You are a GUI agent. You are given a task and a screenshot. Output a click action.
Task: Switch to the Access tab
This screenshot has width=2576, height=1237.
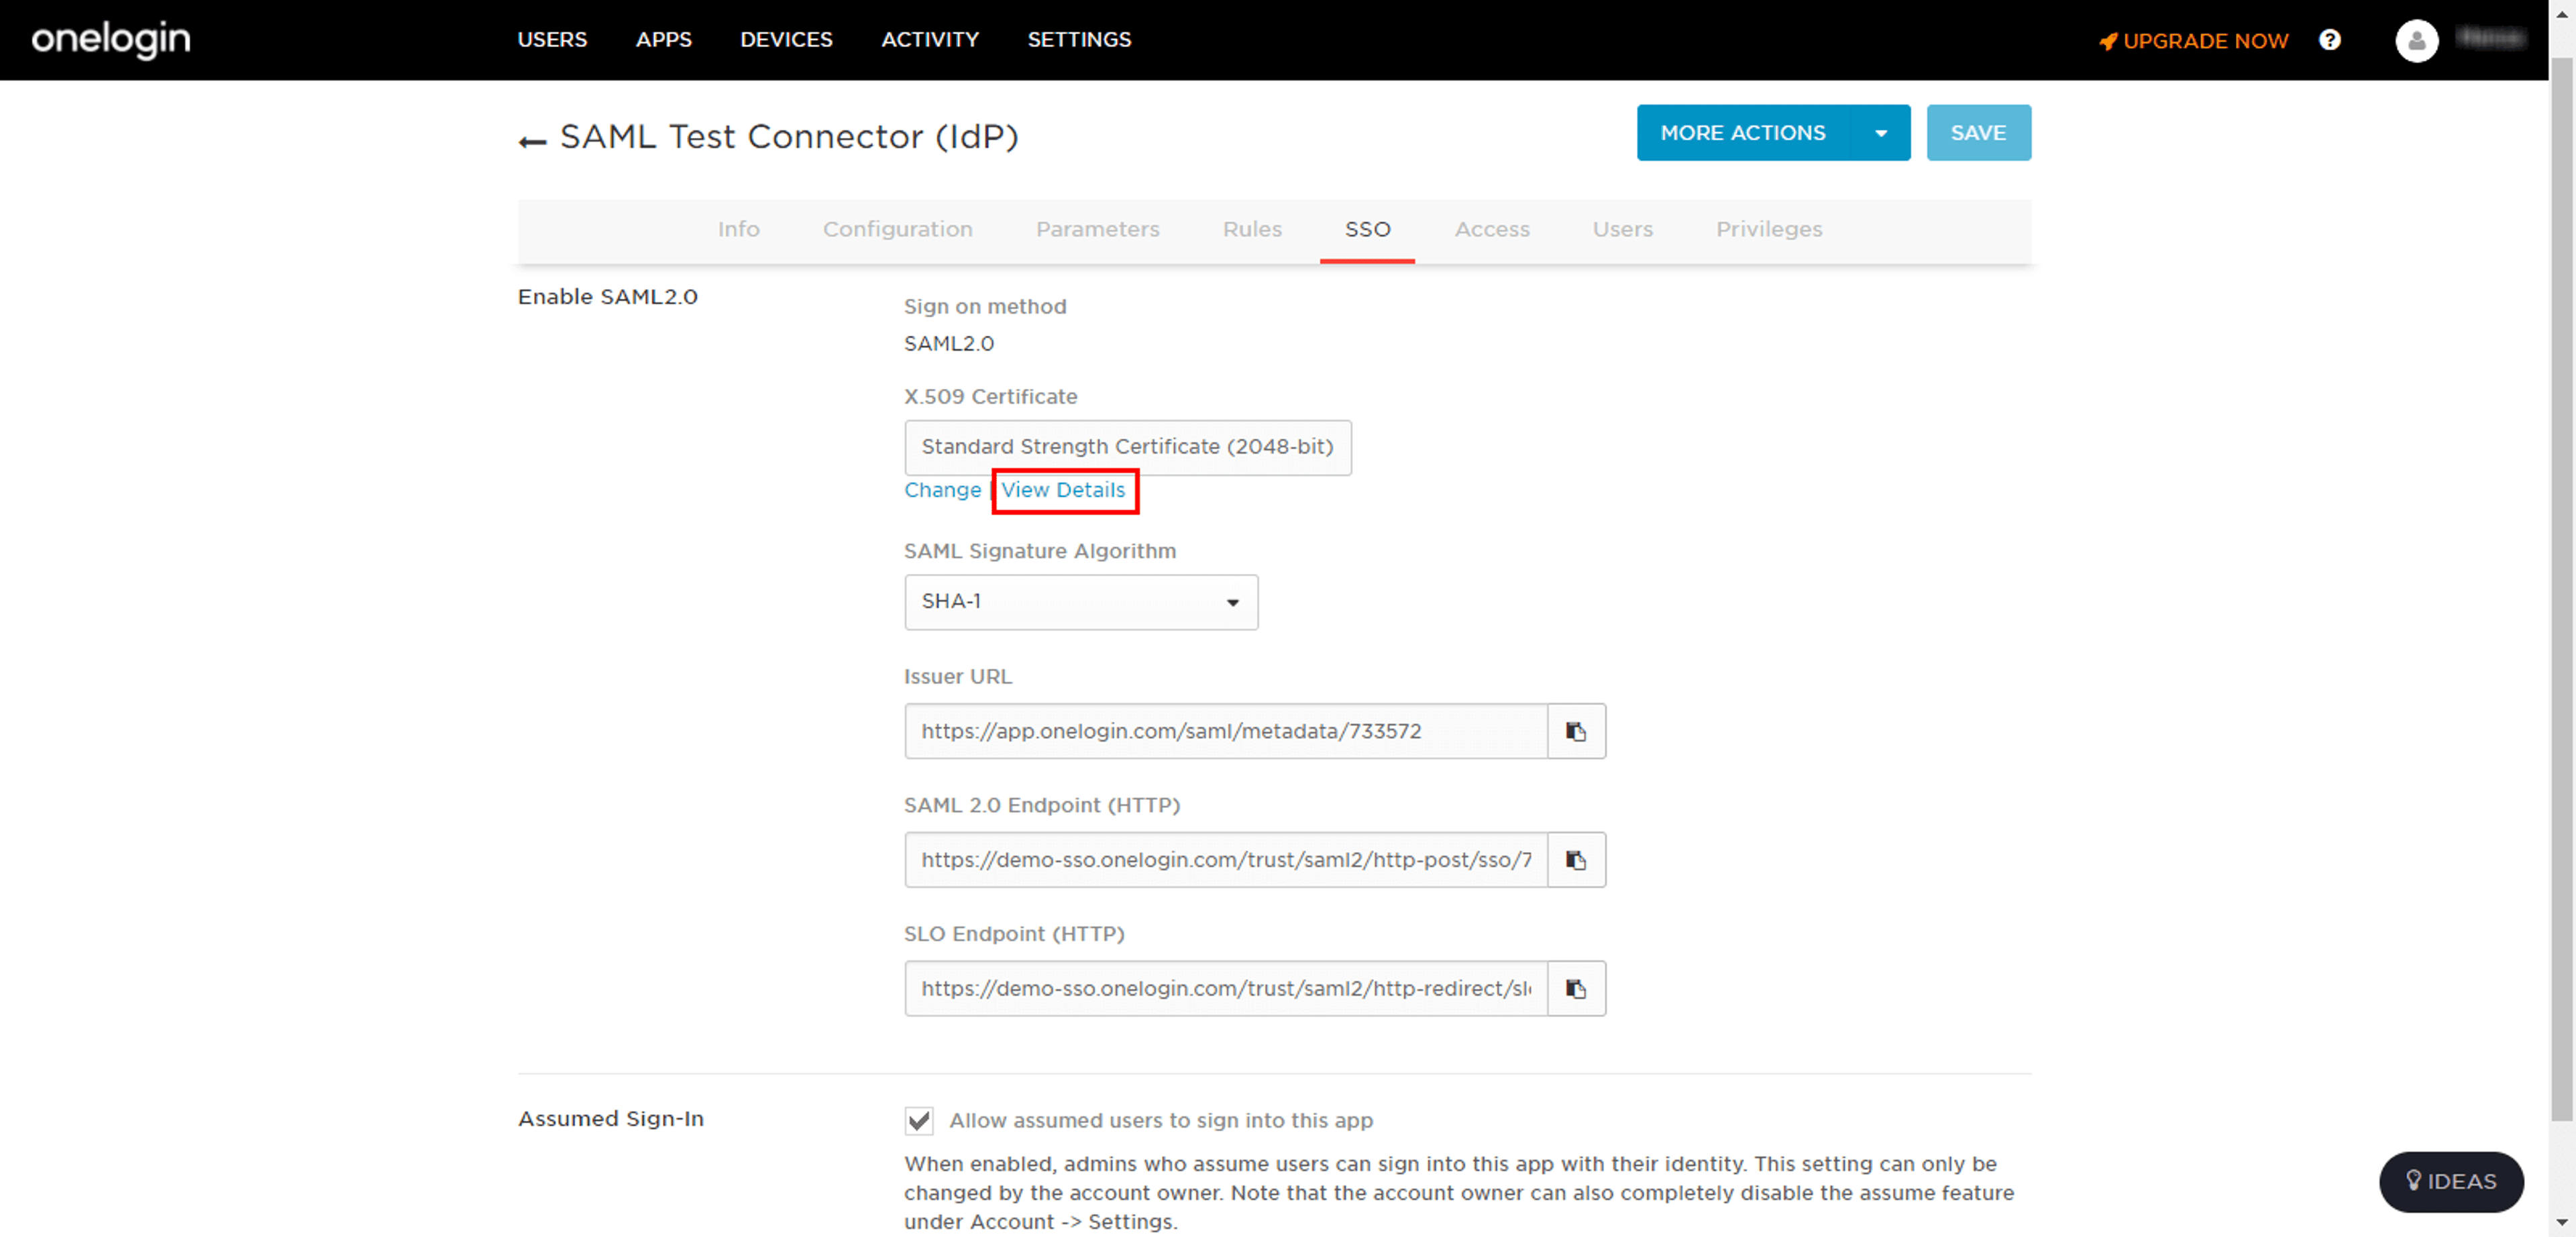click(1492, 230)
